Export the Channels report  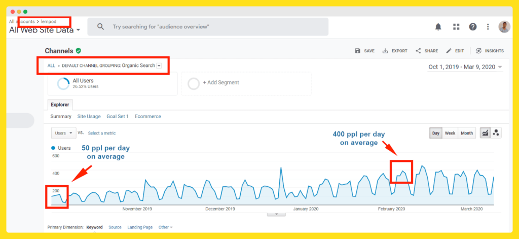(x=395, y=51)
